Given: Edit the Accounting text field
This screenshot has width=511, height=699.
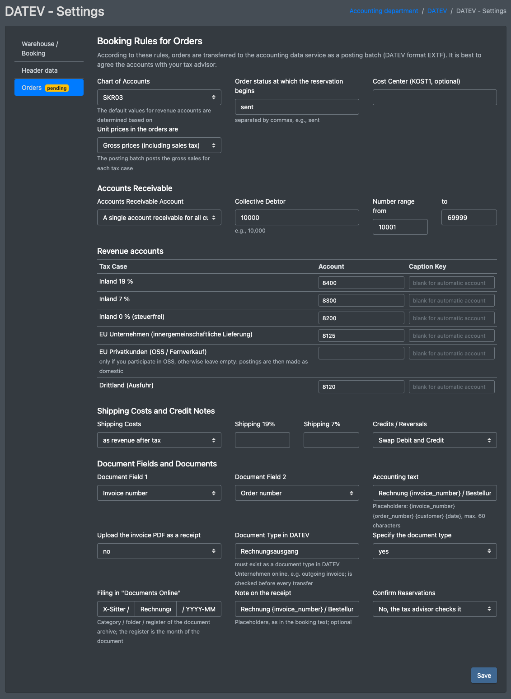Looking at the screenshot, I should (435, 493).
